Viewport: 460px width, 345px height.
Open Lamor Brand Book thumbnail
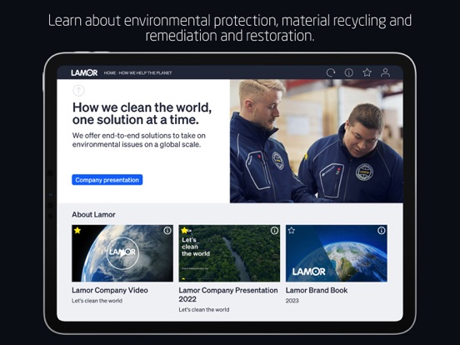(x=337, y=253)
